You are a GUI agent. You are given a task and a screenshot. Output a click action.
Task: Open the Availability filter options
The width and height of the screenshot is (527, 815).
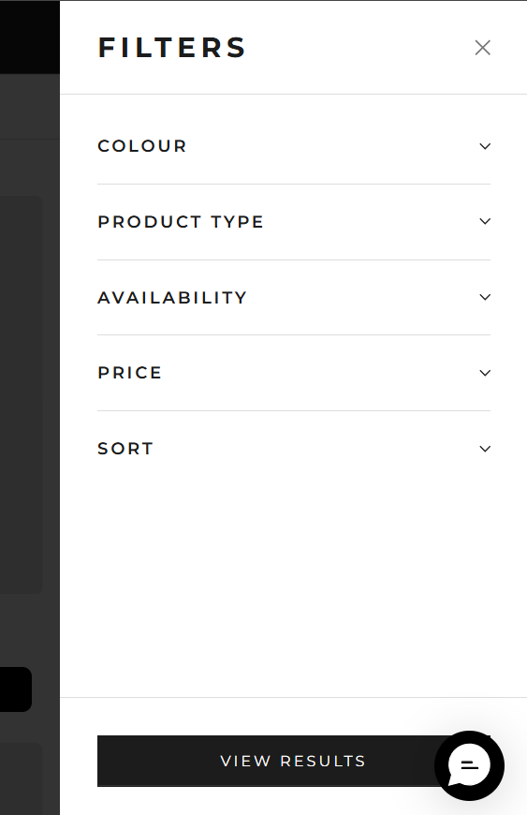294,297
